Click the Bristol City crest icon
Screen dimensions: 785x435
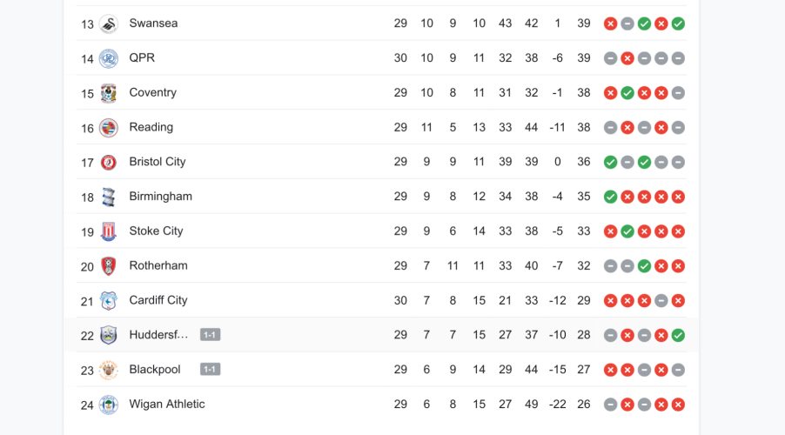click(108, 163)
